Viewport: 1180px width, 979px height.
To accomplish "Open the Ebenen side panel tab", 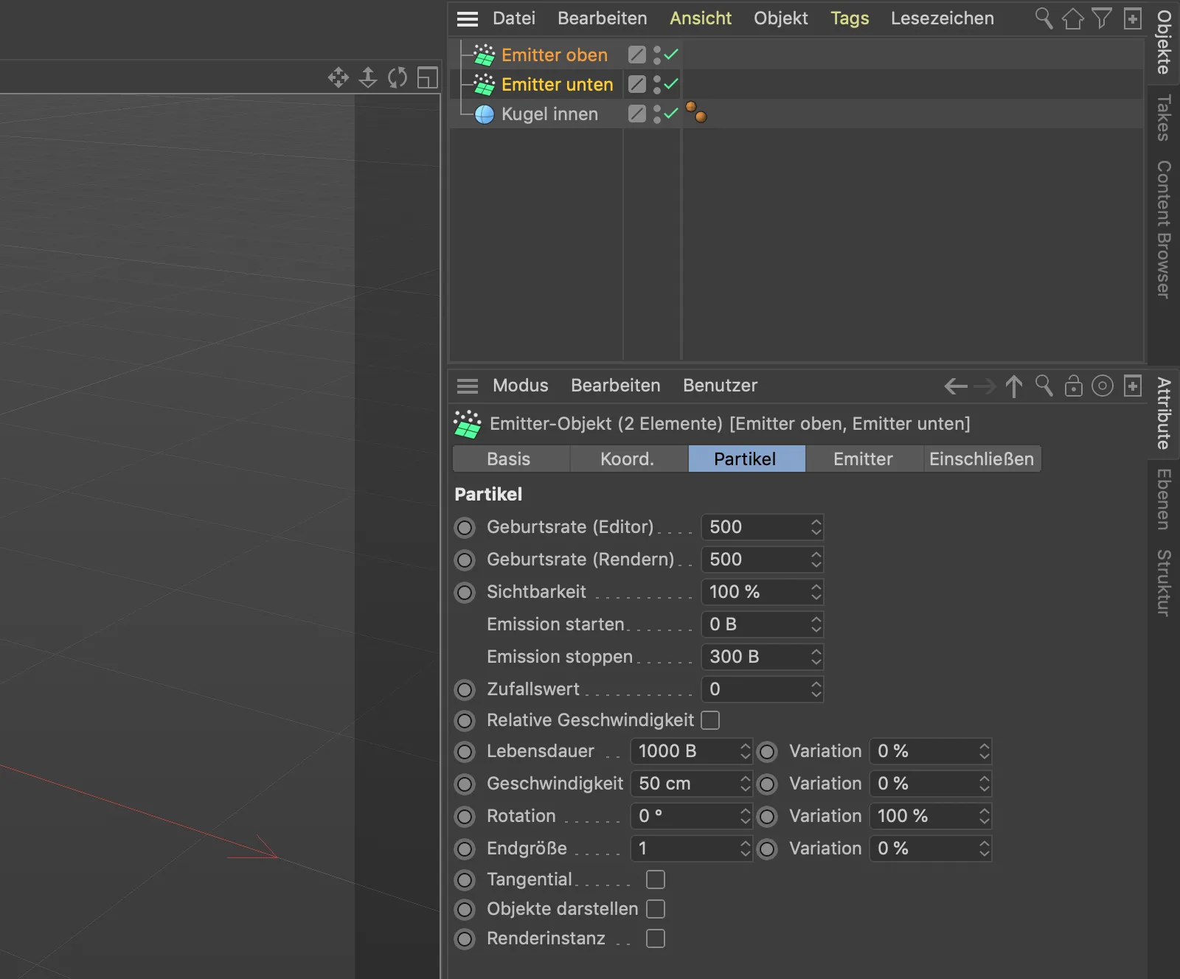I will pos(1164,499).
